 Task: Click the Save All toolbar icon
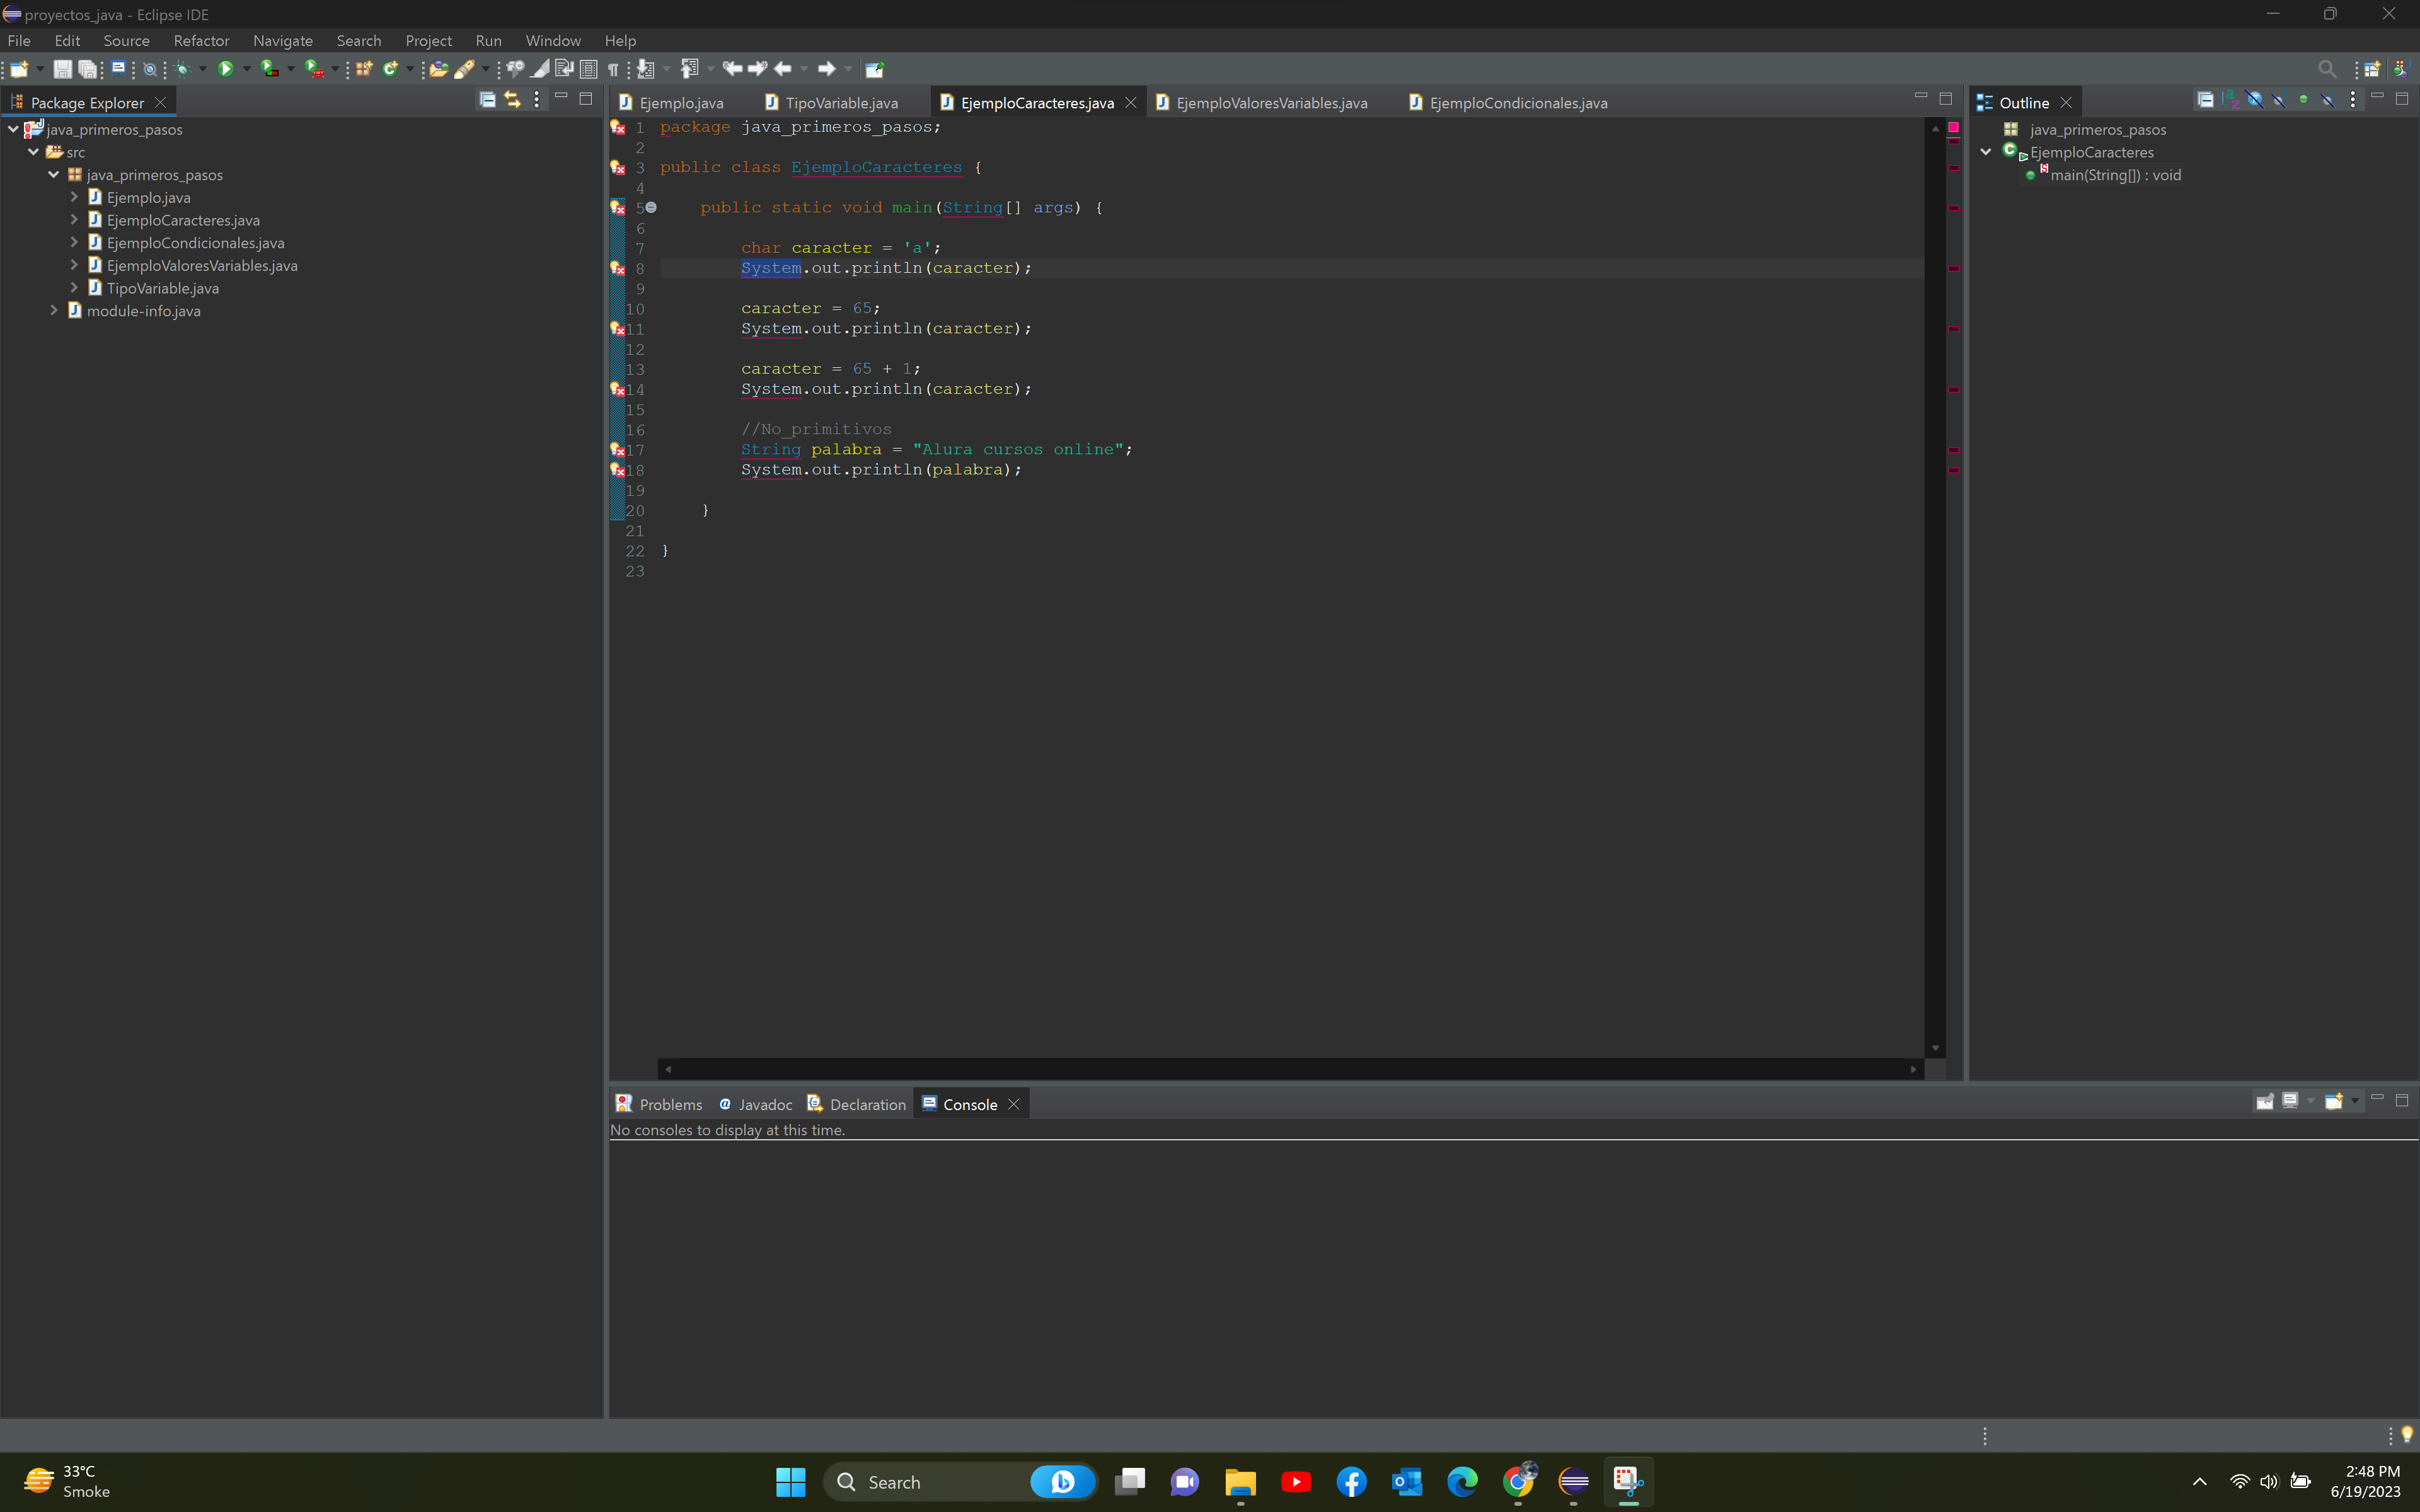pyautogui.click(x=88, y=69)
